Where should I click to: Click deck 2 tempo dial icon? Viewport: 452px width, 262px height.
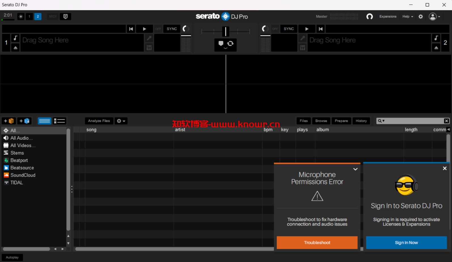(x=265, y=29)
